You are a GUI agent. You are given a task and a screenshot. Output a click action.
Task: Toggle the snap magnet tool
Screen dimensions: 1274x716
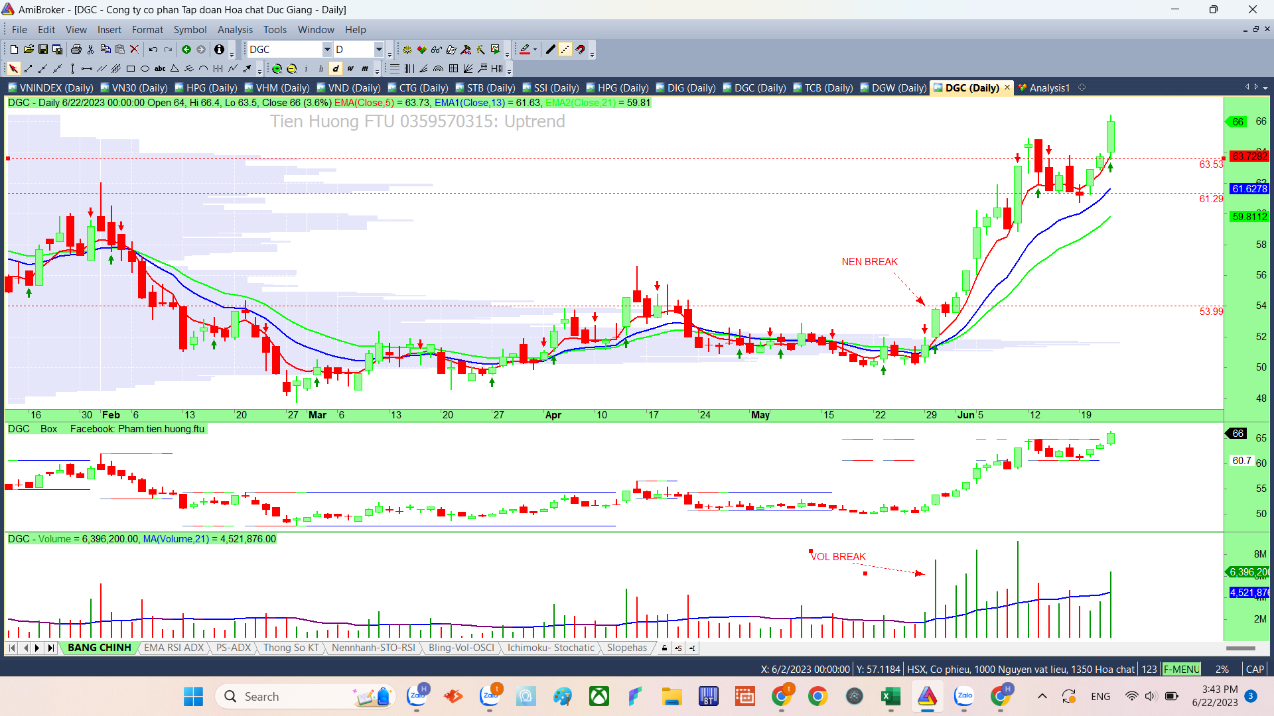pyautogui.click(x=581, y=50)
